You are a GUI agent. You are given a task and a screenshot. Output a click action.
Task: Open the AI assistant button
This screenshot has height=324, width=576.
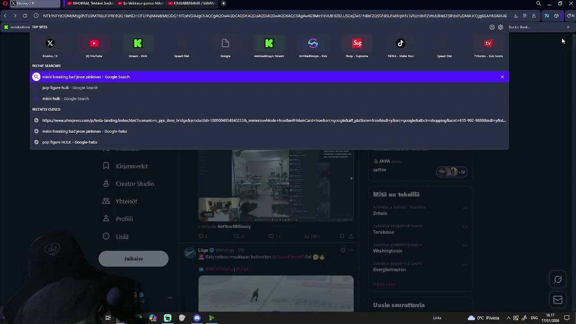(x=571, y=16)
